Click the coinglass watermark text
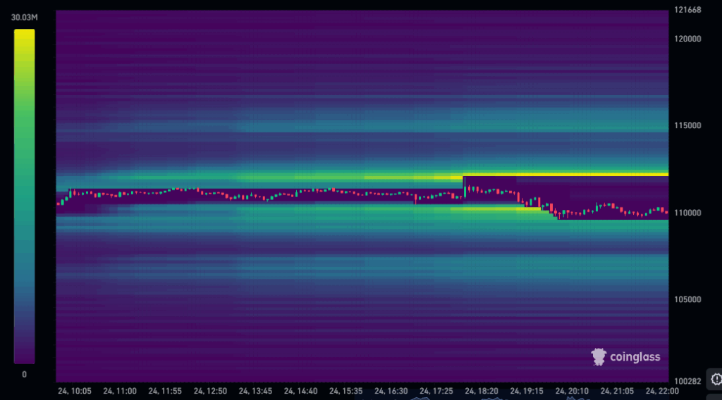Image resolution: width=722 pixels, height=400 pixels. coord(635,357)
